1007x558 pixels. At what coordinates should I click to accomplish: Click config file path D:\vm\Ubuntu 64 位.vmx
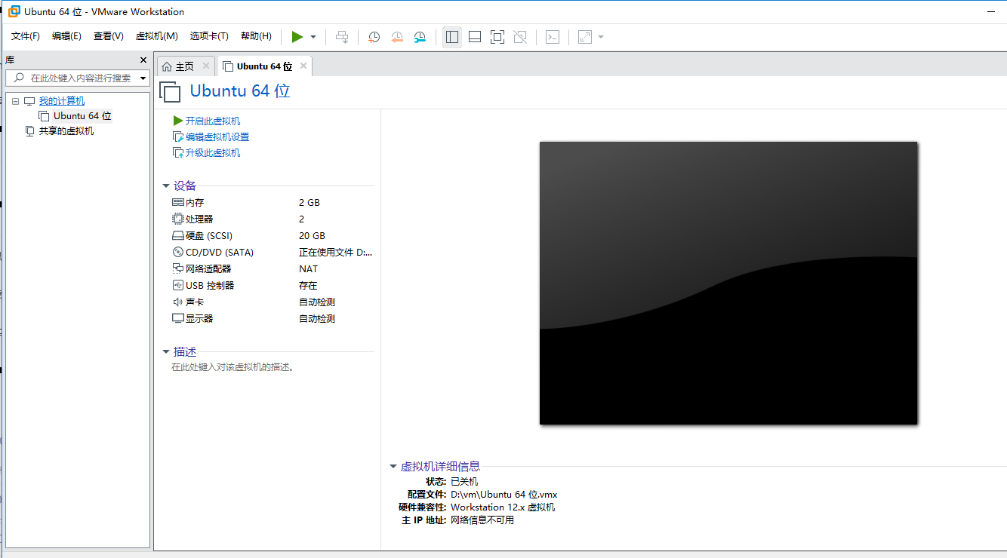point(503,495)
